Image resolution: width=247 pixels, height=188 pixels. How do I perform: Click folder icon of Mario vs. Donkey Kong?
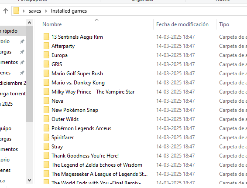point(46,82)
